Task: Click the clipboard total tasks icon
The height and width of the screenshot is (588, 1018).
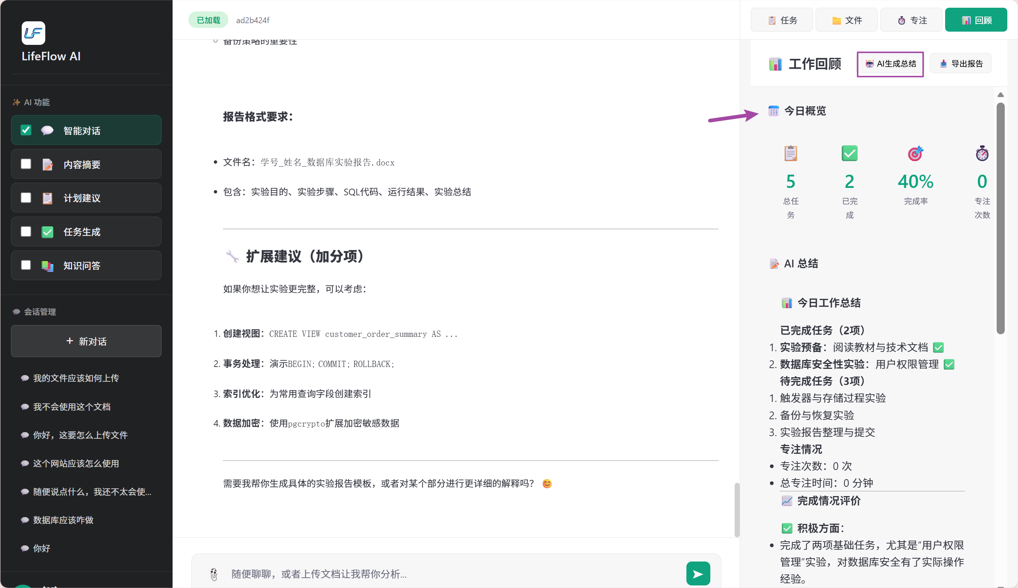Action: (790, 153)
